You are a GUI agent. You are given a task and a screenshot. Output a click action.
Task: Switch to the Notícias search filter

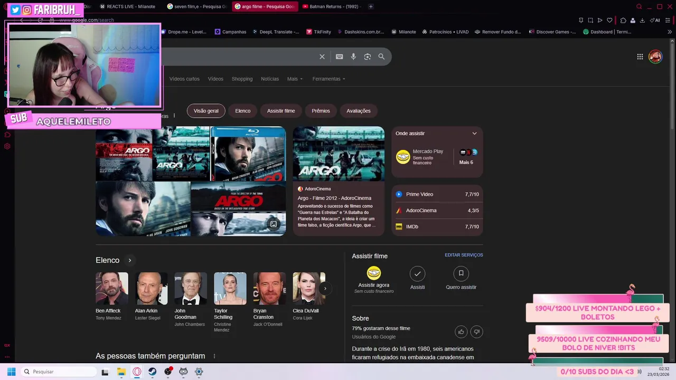(x=270, y=79)
